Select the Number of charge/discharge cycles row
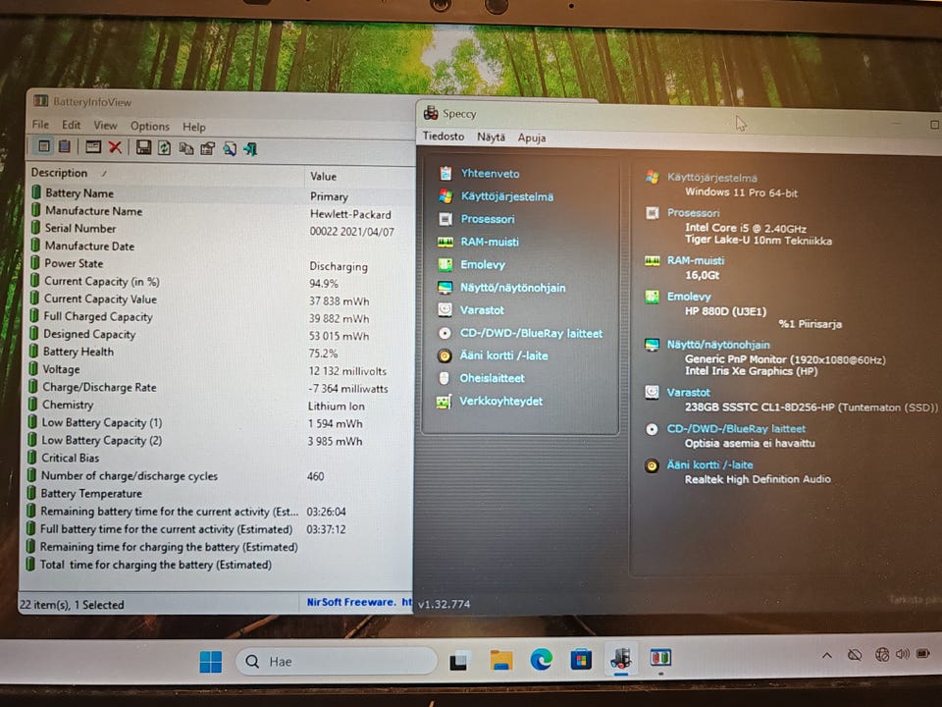This screenshot has width=942, height=707. (219, 476)
